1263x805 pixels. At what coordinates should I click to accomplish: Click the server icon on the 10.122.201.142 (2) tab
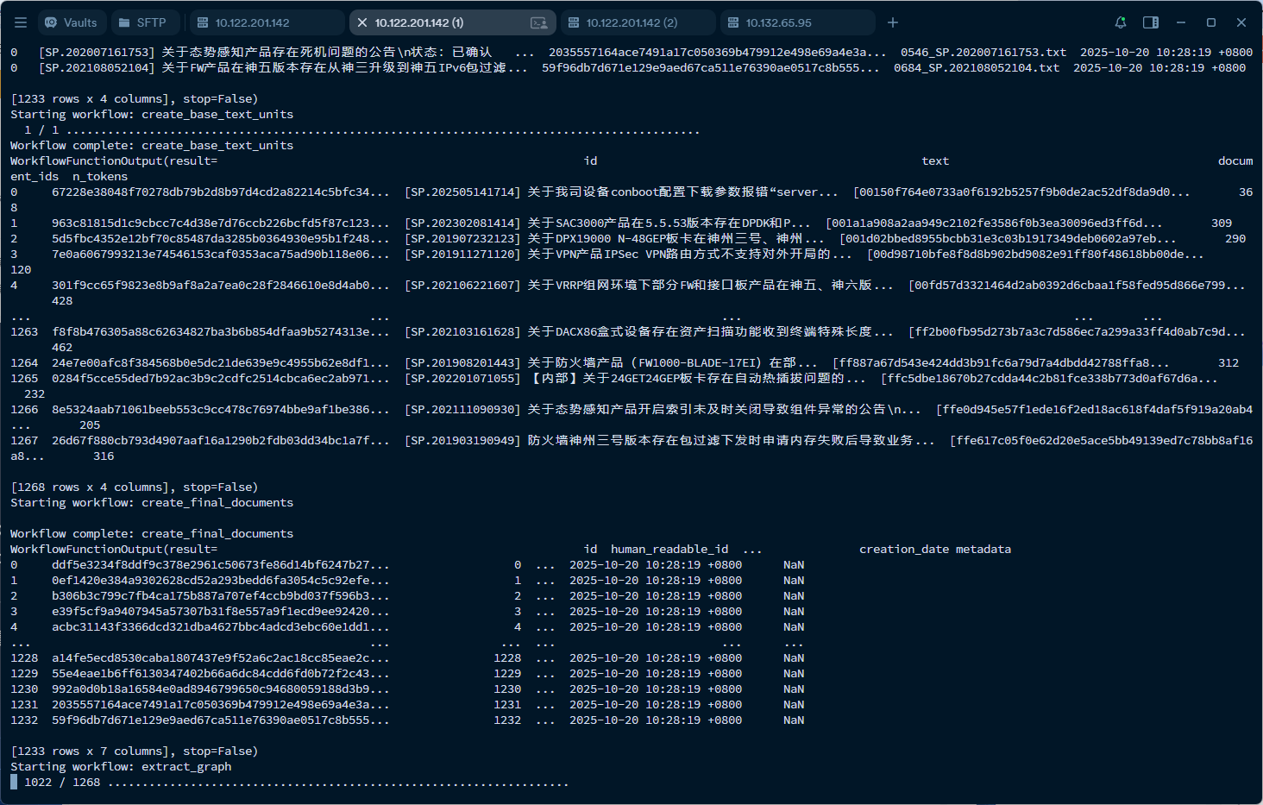click(573, 23)
